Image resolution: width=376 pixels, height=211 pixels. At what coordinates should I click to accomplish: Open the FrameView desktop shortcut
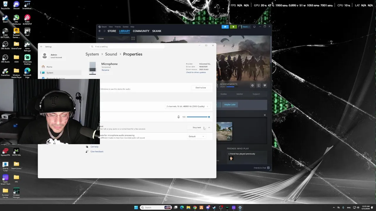5,72
